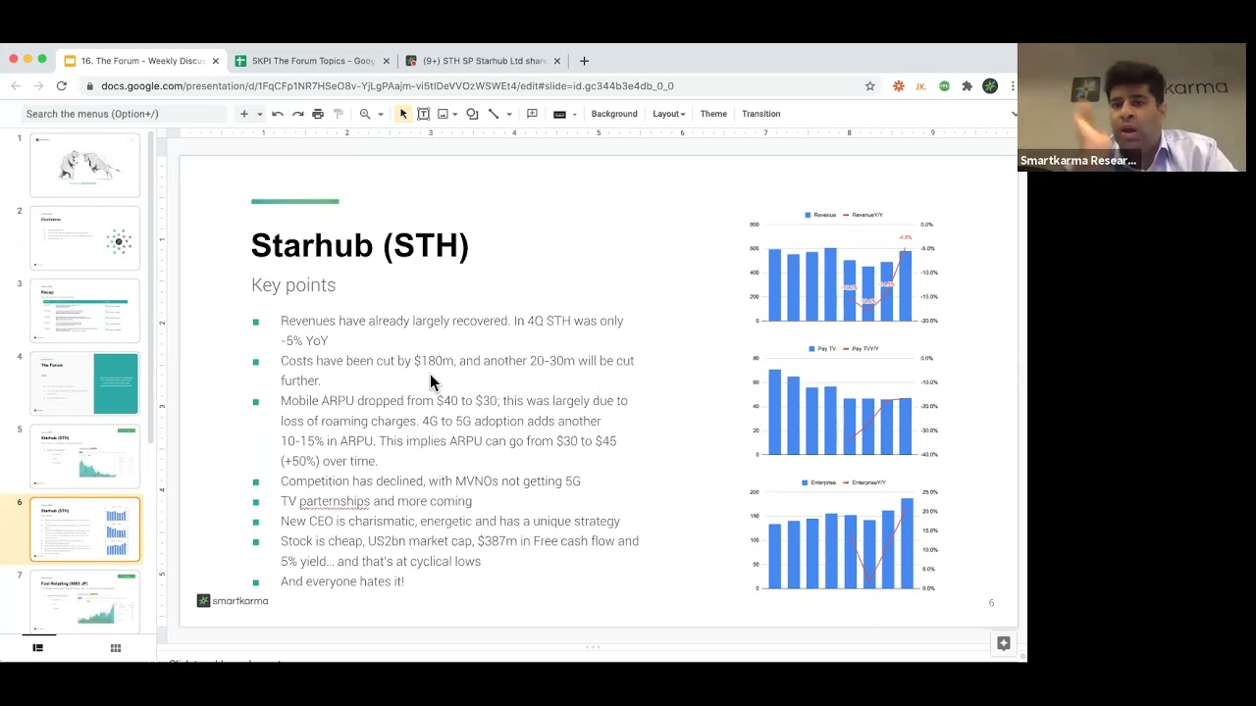
Task: Choose the select arrow cursor tool
Action: pyautogui.click(x=403, y=114)
